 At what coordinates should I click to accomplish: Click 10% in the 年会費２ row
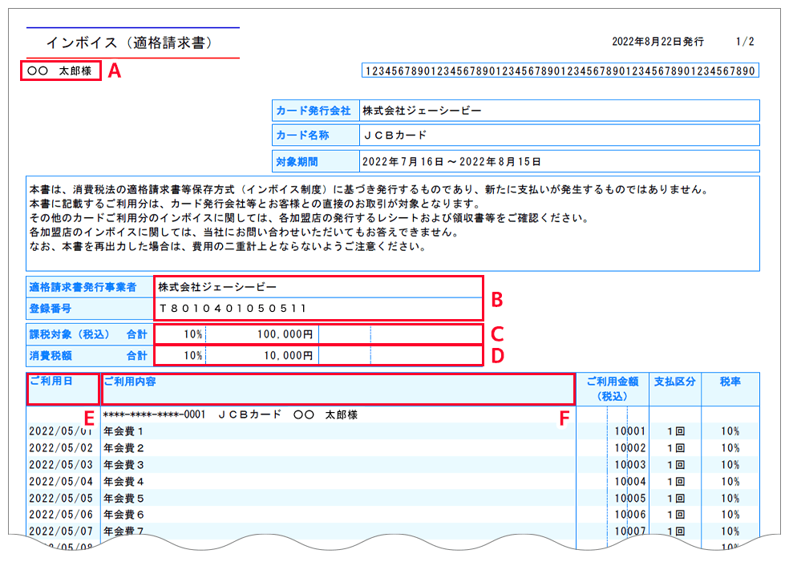(x=730, y=448)
